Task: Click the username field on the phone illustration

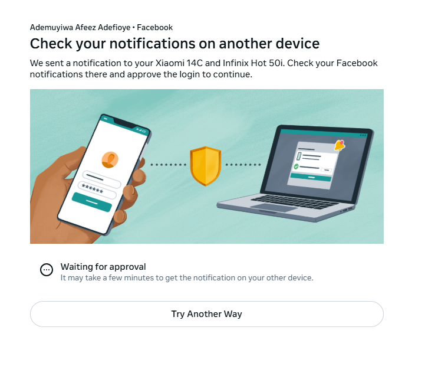Action: (x=102, y=178)
